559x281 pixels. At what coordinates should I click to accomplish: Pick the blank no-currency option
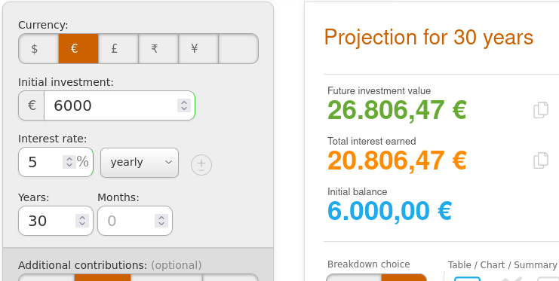238,49
